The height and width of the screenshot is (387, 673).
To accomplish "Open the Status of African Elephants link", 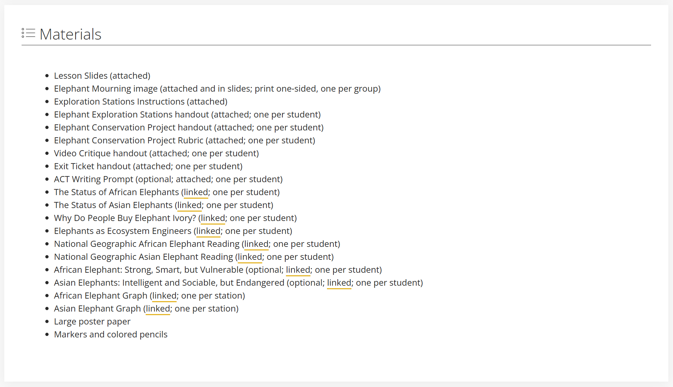I will 196,192.
